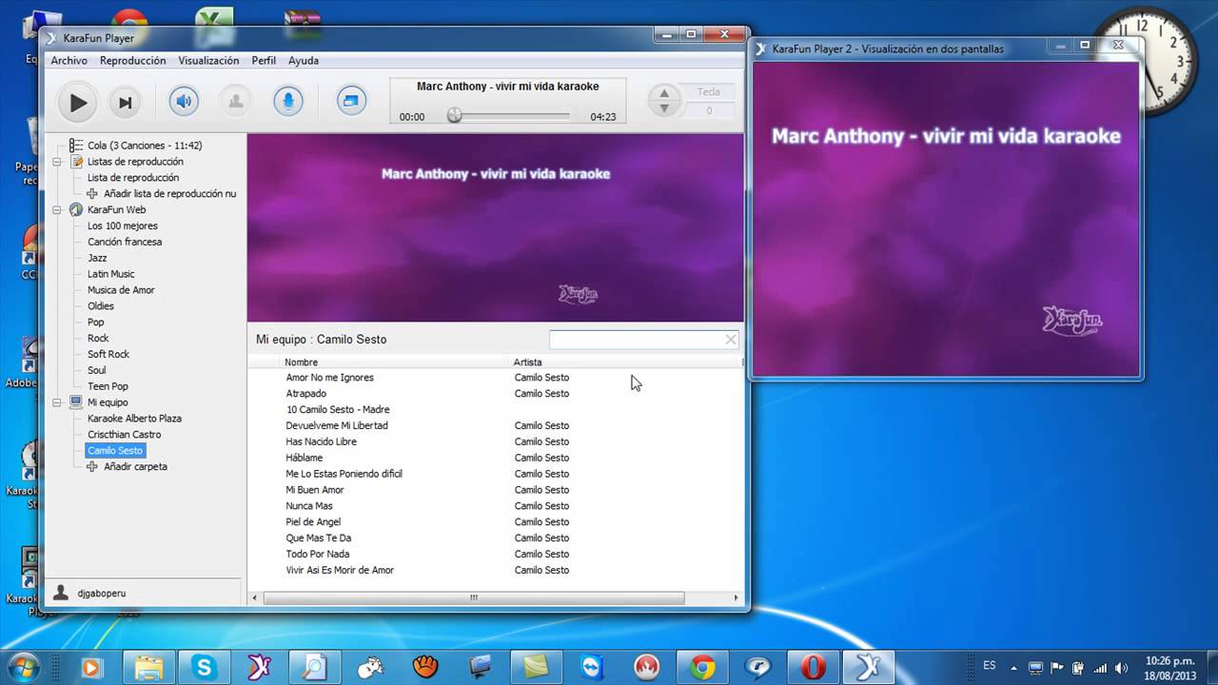Click the djgaboperu profile user icon

pos(61,593)
